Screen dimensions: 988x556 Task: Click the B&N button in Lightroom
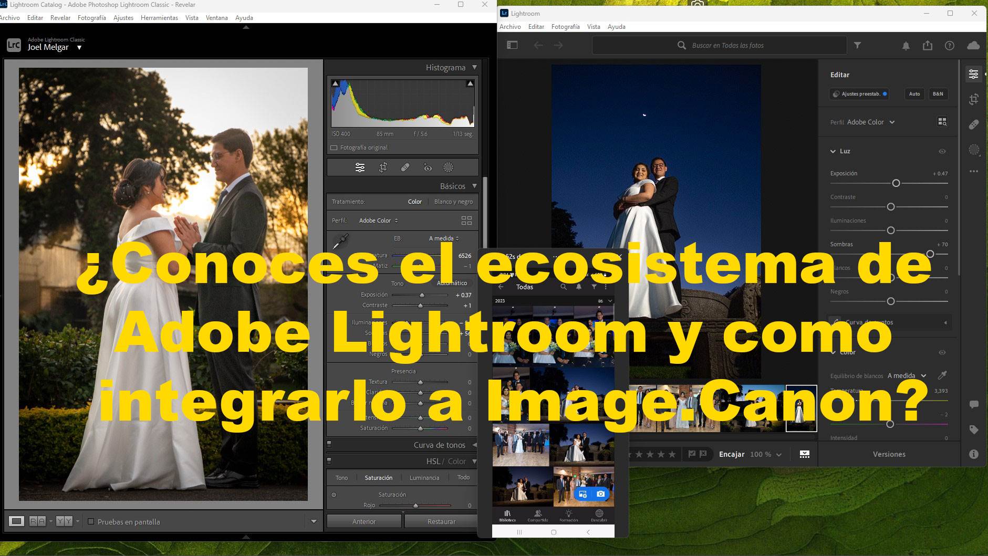(938, 94)
